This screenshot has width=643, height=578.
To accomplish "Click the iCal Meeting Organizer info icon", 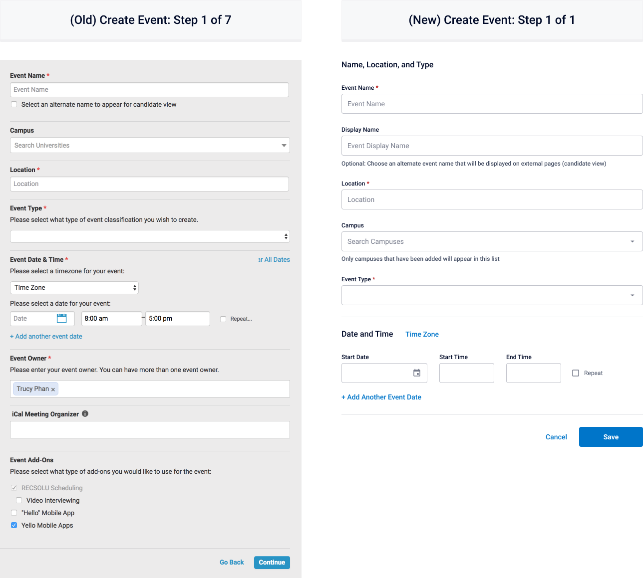I will click(x=85, y=413).
